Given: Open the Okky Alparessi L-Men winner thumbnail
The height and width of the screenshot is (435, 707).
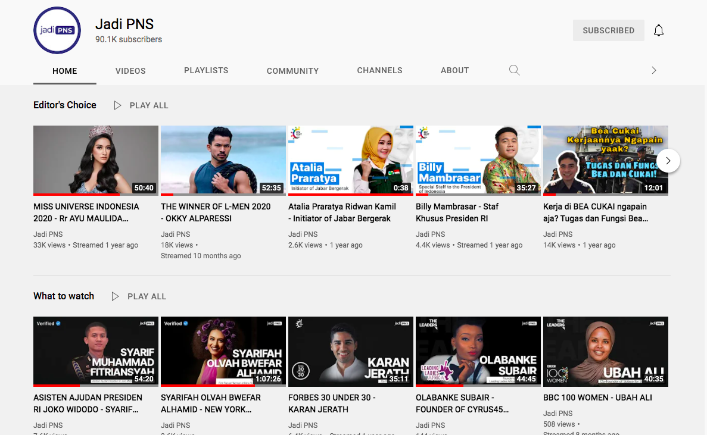Looking at the screenshot, I should point(223,160).
